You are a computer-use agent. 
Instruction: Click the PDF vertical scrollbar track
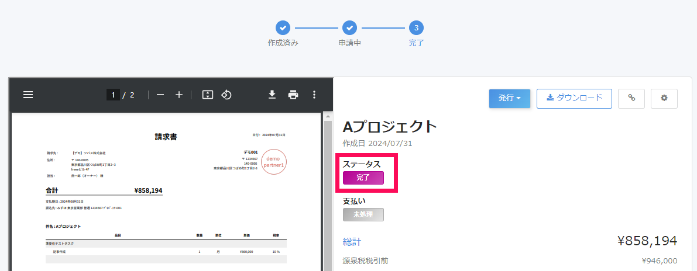pyautogui.click(x=328, y=195)
